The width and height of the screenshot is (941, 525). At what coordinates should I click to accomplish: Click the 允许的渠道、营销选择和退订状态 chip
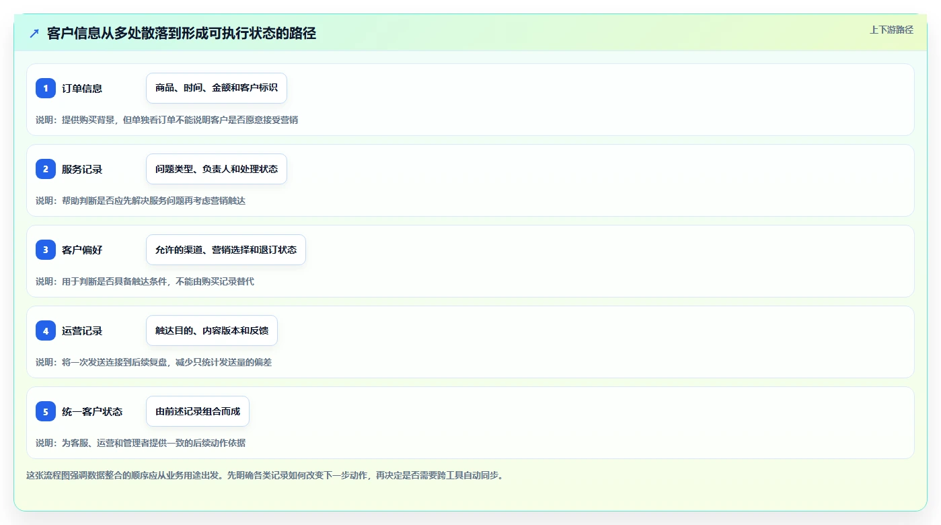pyautogui.click(x=226, y=250)
